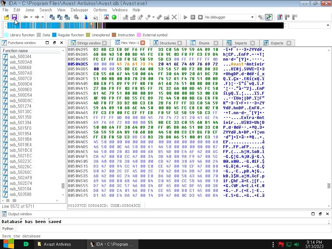
Task: Open the No debugger combo box
Action: pyautogui.click(x=229, y=17)
